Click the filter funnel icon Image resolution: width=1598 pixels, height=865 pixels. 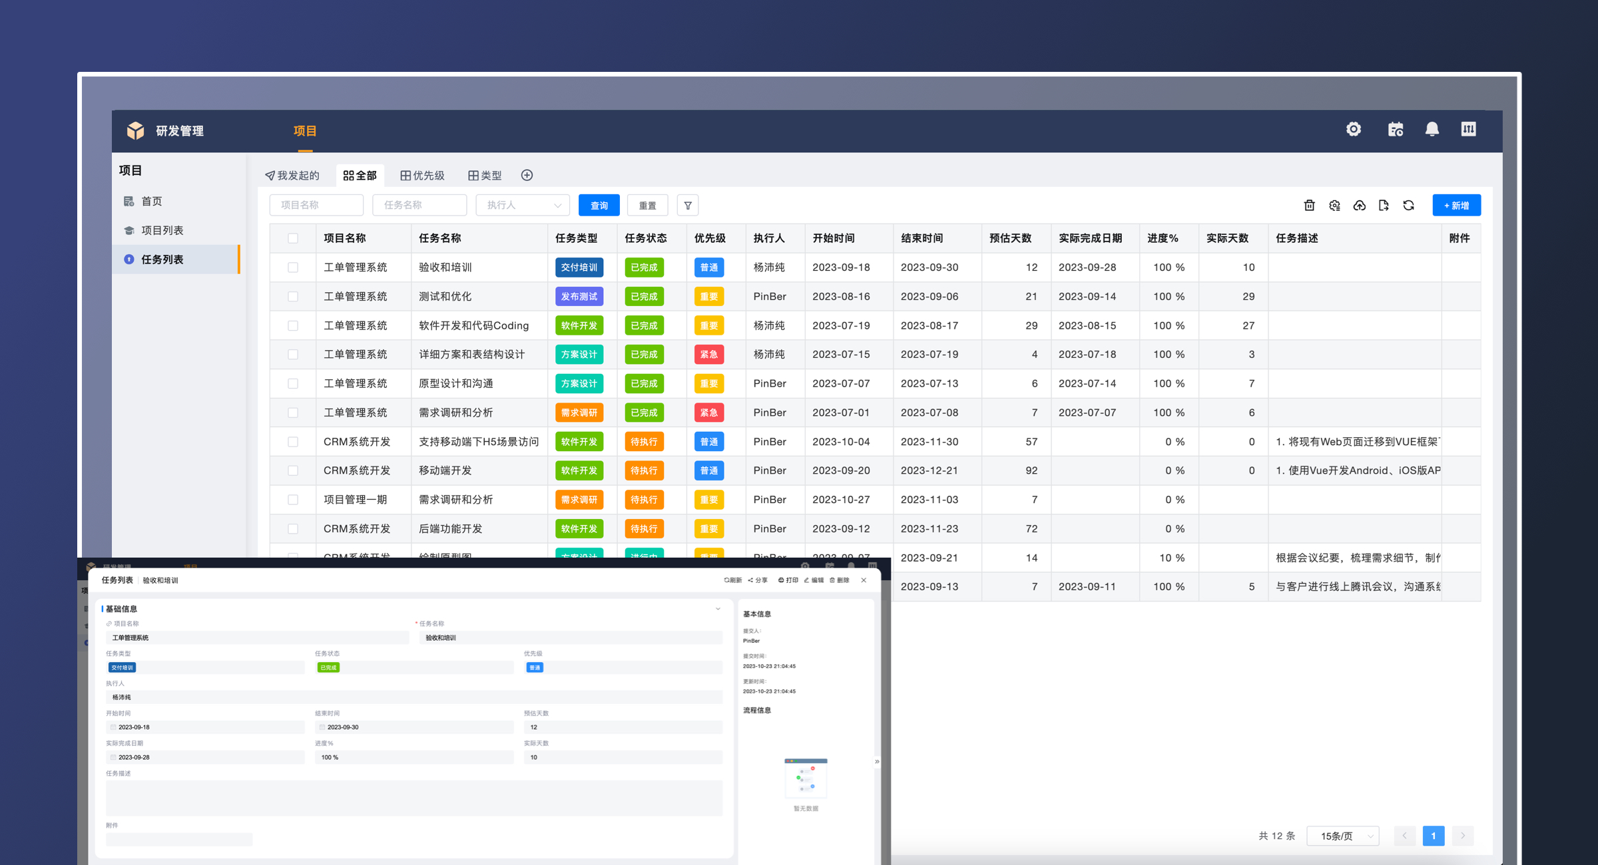(688, 206)
